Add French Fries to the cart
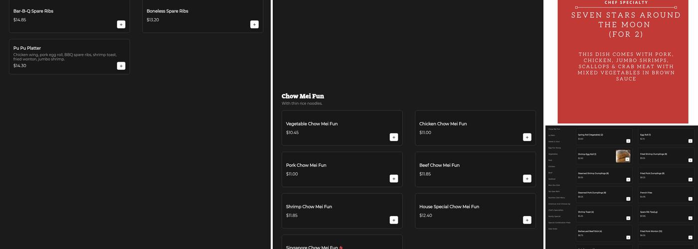The image size is (698, 249). point(691,199)
